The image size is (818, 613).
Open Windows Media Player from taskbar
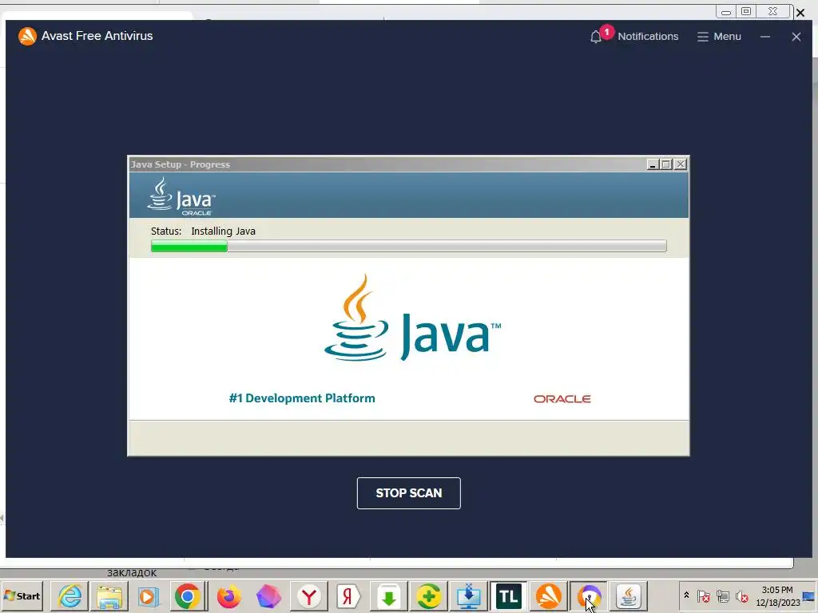coord(148,596)
